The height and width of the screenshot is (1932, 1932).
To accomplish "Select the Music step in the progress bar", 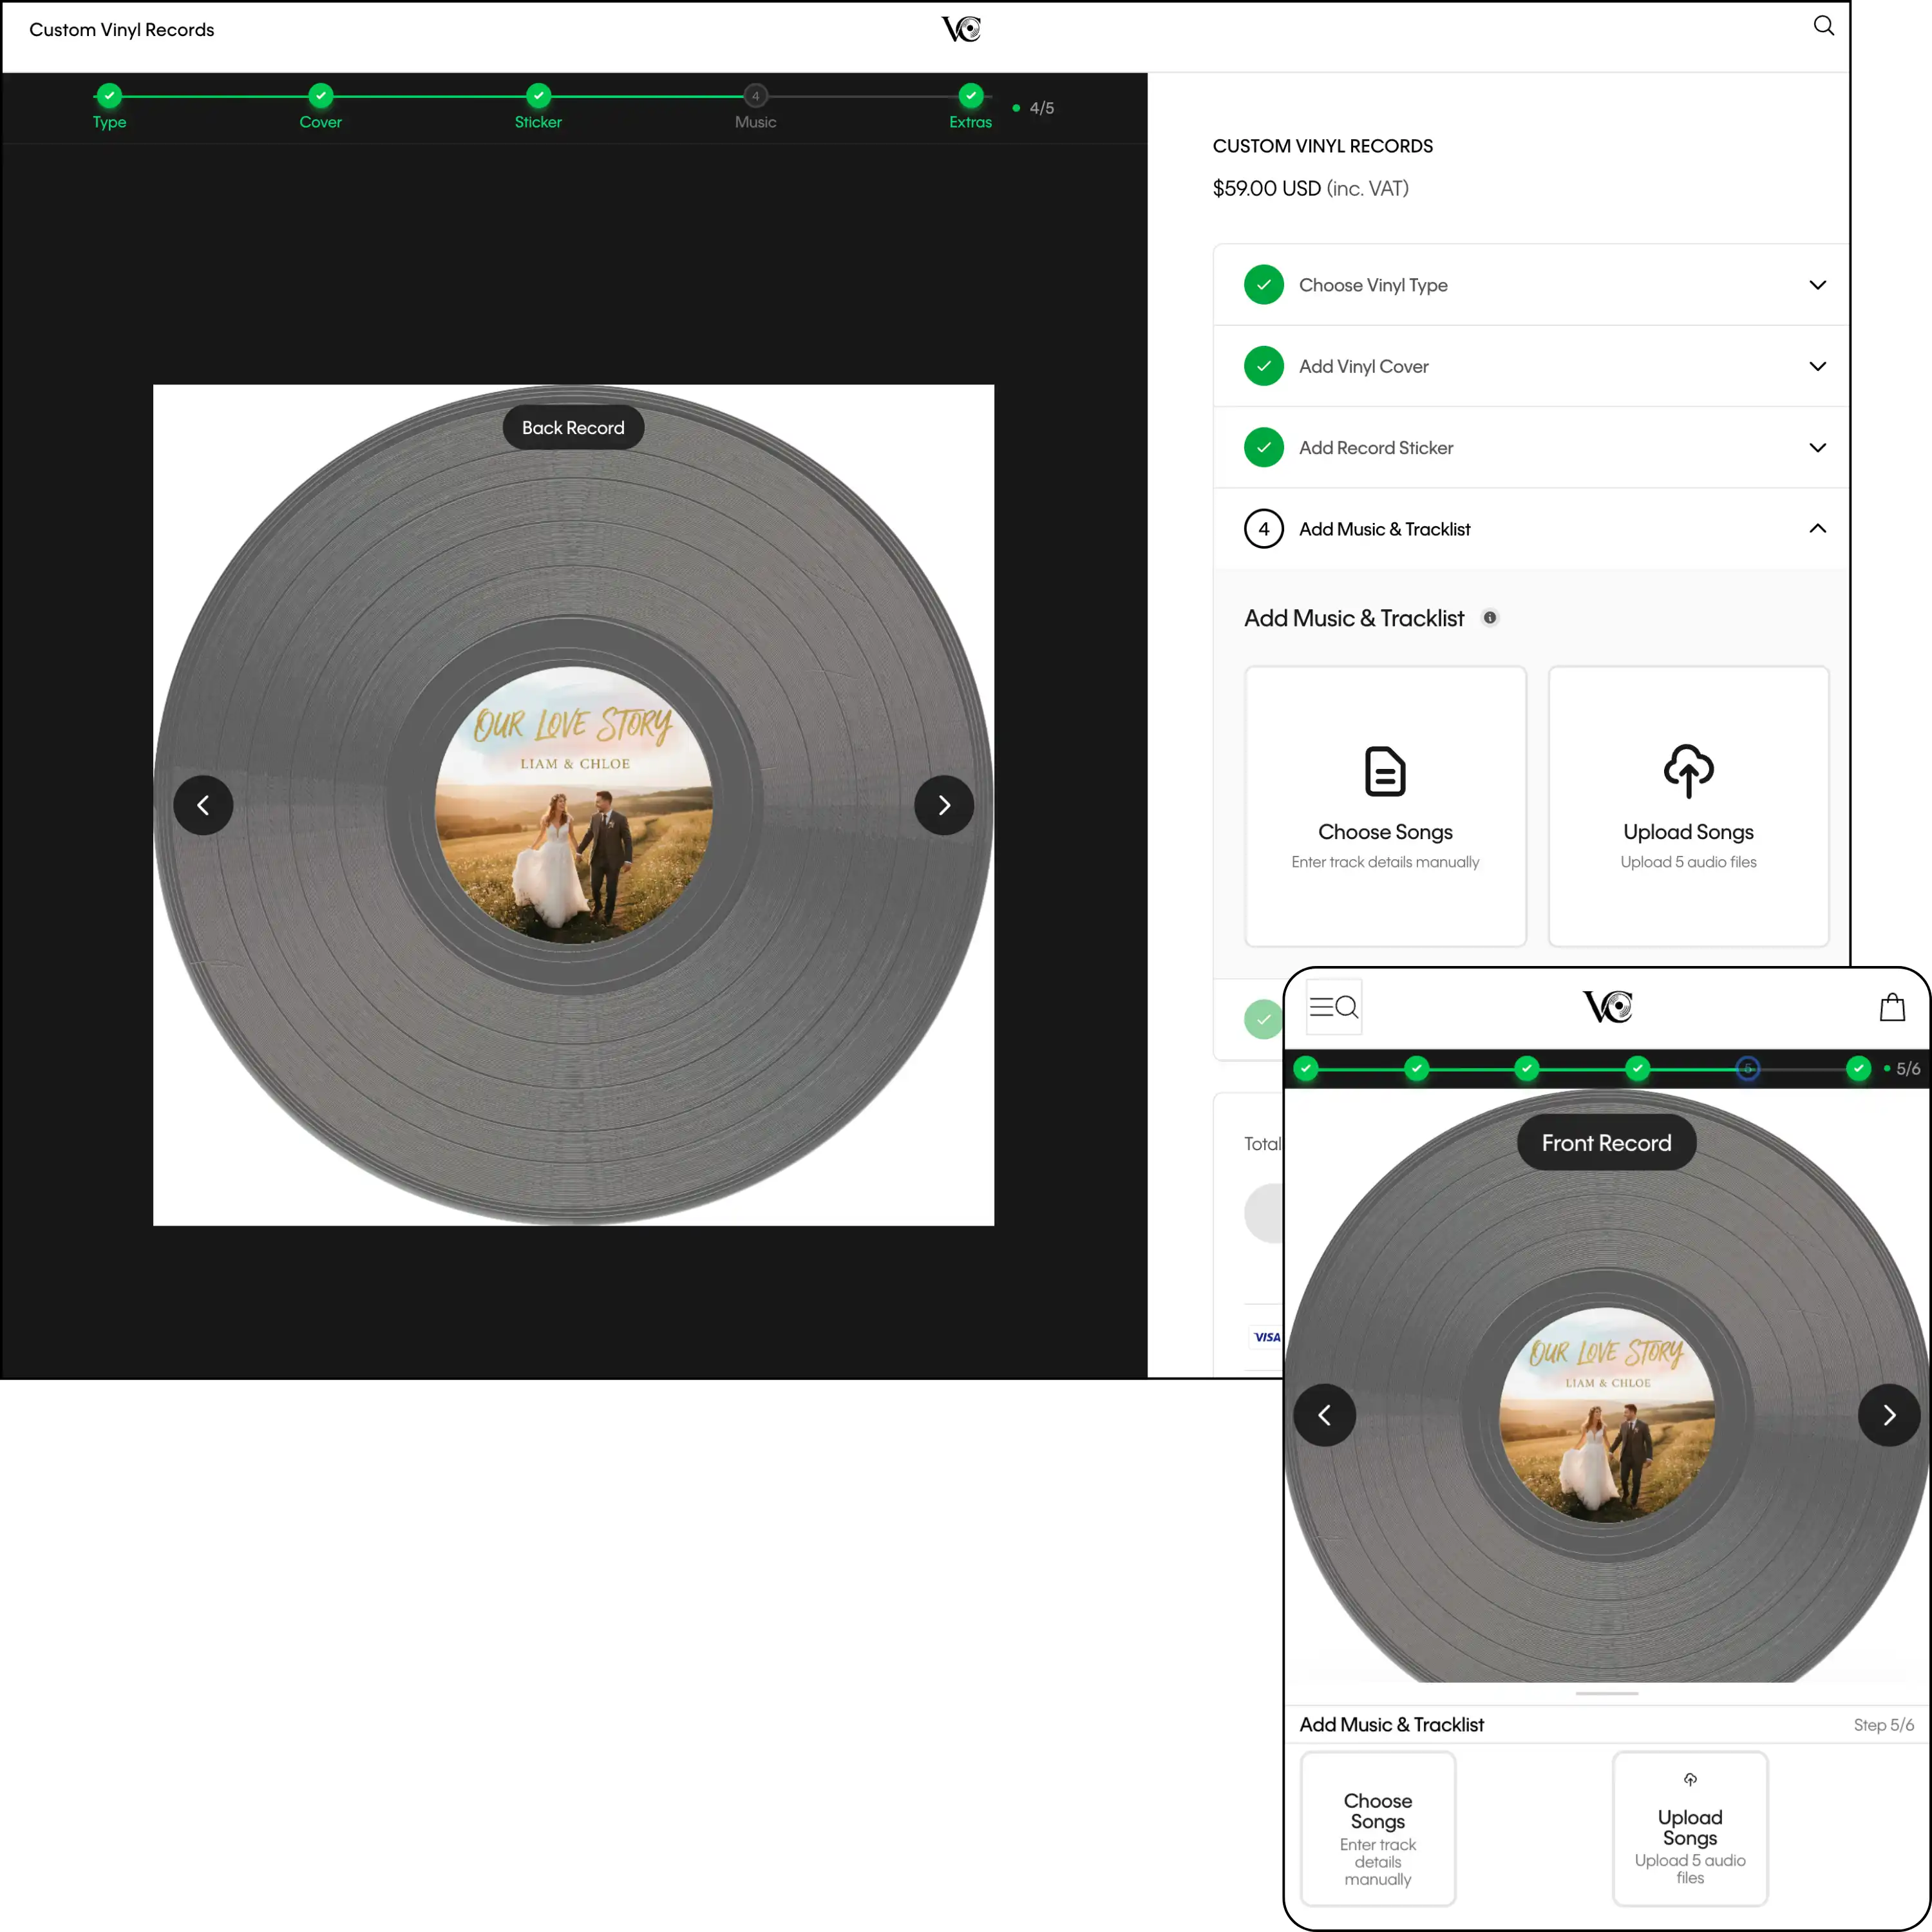I will tap(755, 95).
